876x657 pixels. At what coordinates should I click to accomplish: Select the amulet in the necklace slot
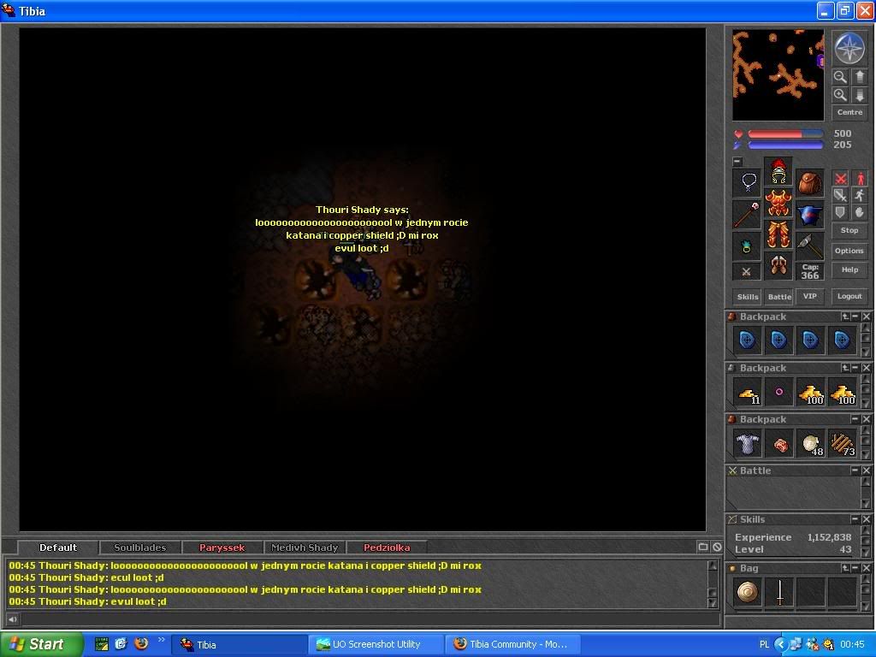pos(748,182)
